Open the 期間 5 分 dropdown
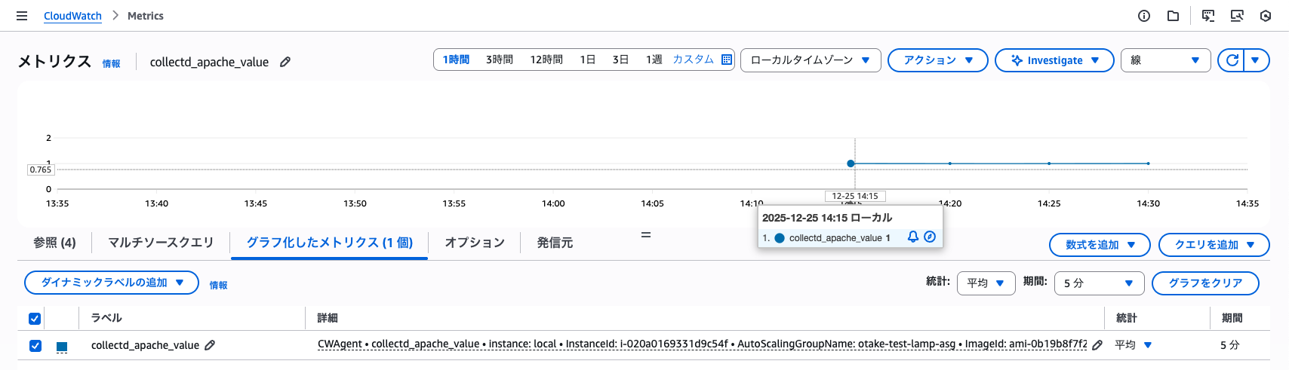Image resolution: width=1289 pixels, height=370 pixels. (1098, 283)
